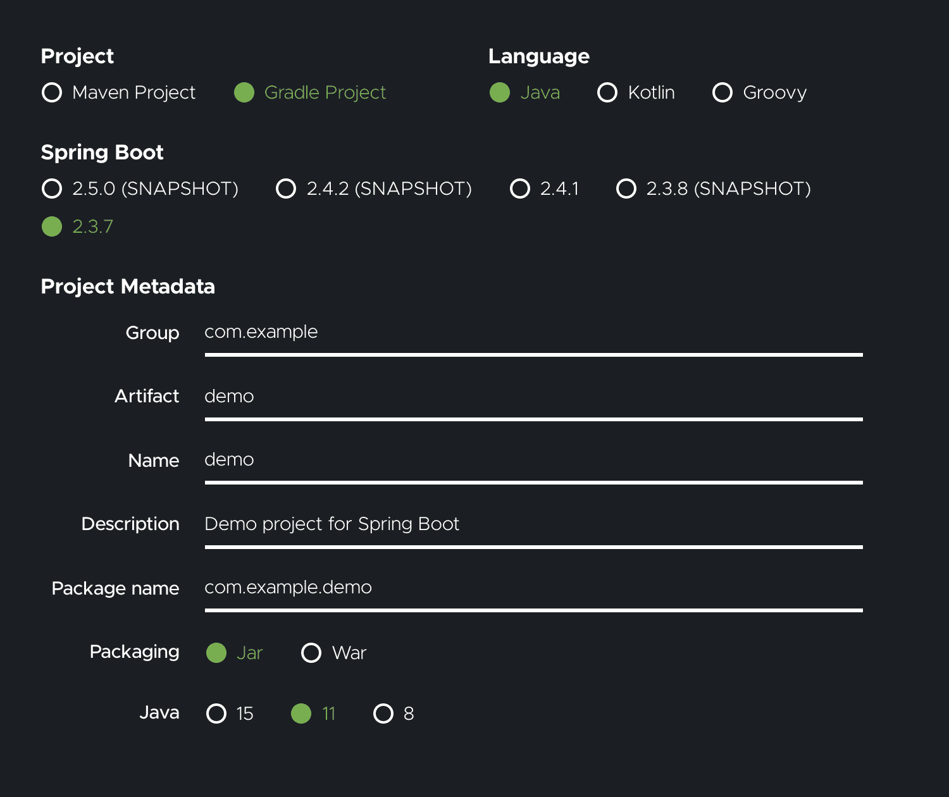Choose Groovy as the language

[759, 92]
